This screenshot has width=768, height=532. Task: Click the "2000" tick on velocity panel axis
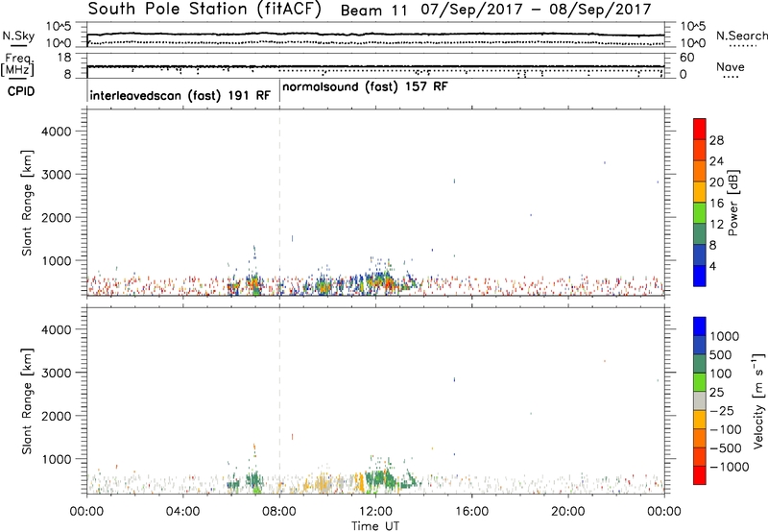[56, 416]
